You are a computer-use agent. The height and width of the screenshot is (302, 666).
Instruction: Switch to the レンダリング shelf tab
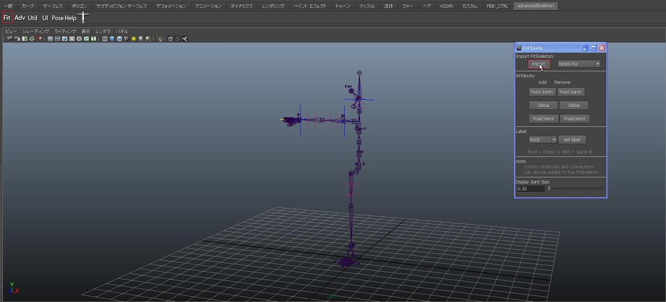point(273,6)
